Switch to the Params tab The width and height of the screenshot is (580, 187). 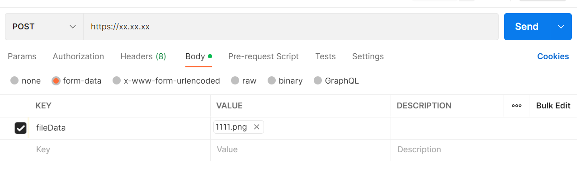tap(22, 56)
